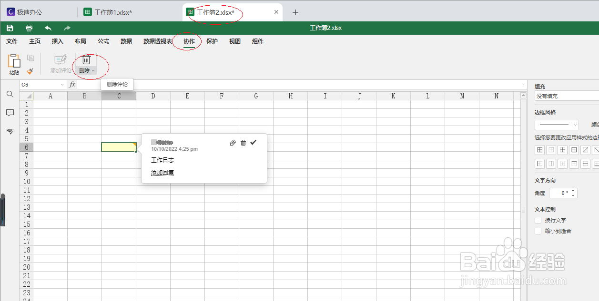Delete the comment using trash icon

[x=243, y=142]
